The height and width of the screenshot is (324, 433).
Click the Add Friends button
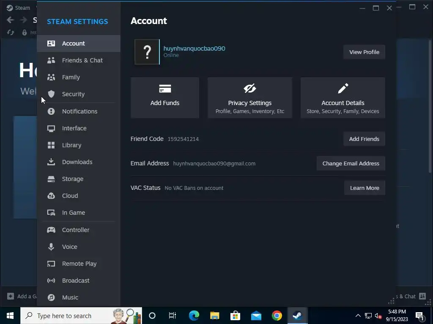[x=364, y=139]
